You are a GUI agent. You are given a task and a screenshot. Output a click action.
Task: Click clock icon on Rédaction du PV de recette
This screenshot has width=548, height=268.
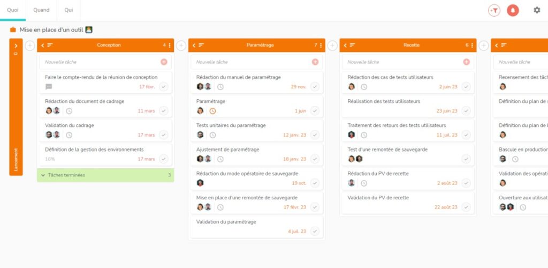click(364, 183)
